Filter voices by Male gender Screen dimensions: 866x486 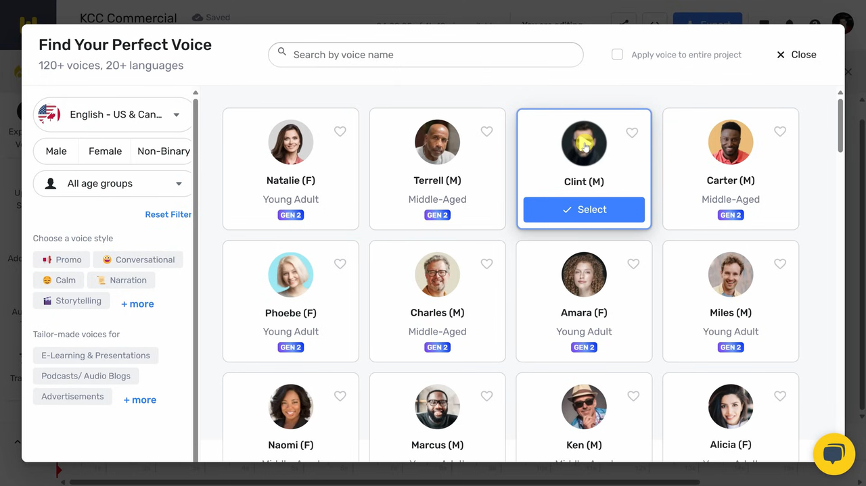click(56, 151)
